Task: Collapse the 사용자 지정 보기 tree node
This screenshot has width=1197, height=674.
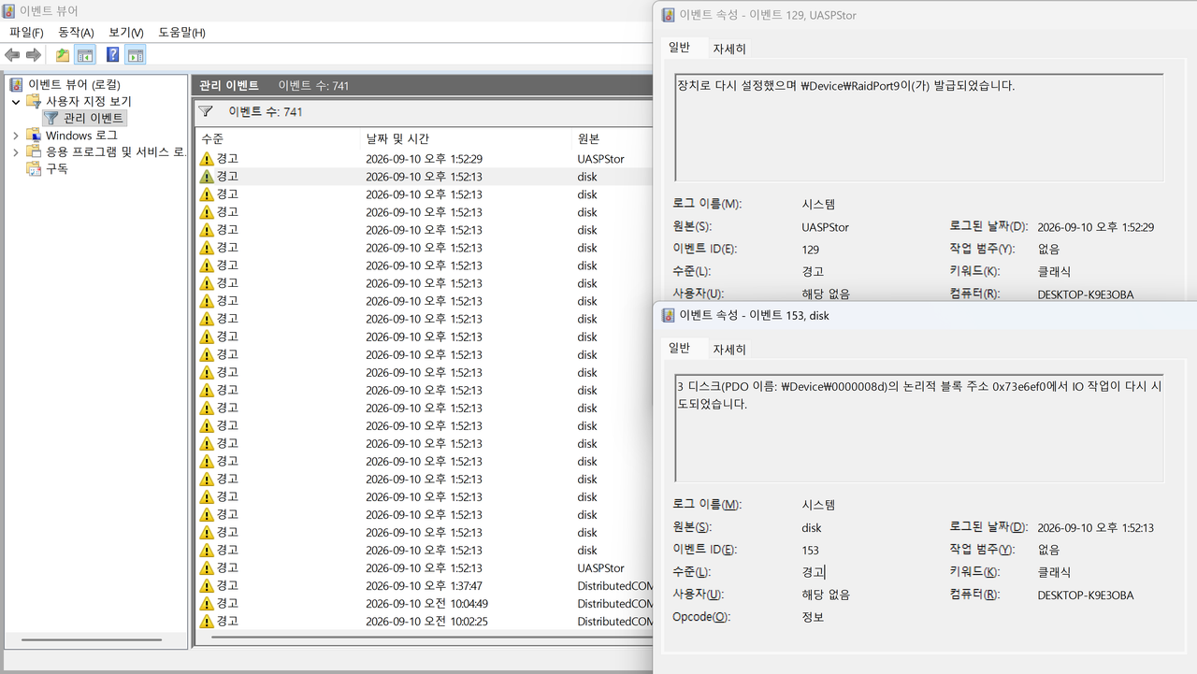Action: point(15,101)
